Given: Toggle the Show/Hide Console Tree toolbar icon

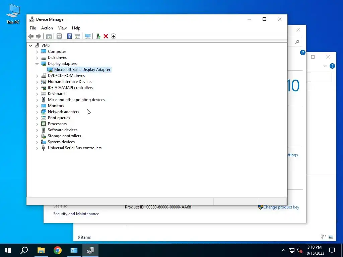Looking at the screenshot, I should (x=49, y=36).
